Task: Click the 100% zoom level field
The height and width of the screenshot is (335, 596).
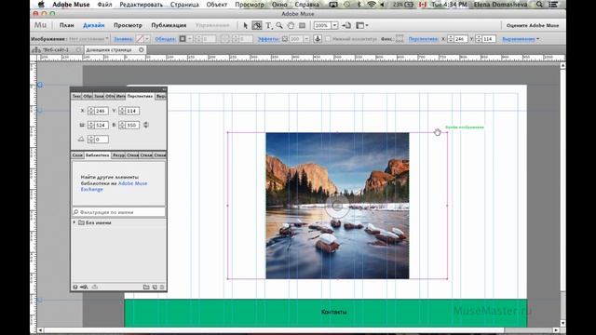Action: pyautogui.click(x=322, y=25)
